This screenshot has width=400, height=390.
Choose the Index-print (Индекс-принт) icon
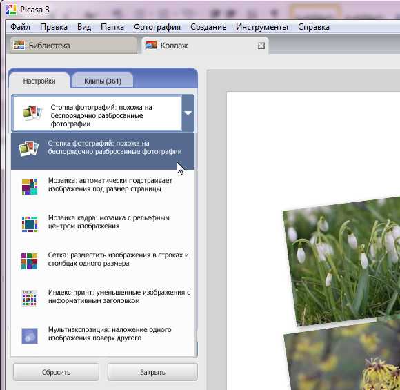30,298
